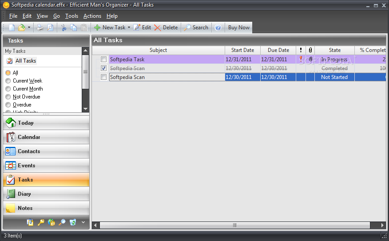Screen dimensions: 389x241
Task: Click the Open file folder icon
Action: click(22, 28)
